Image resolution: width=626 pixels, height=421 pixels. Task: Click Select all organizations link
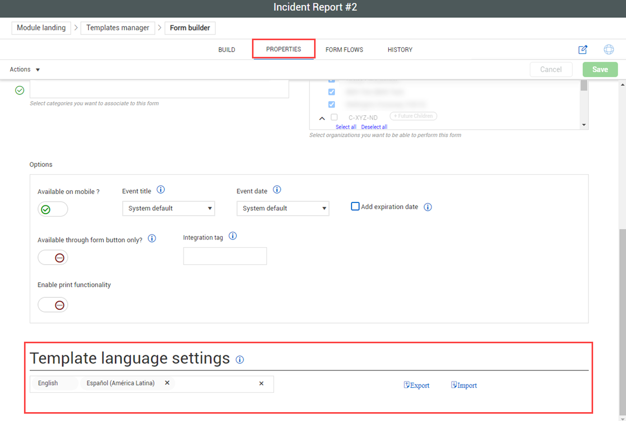point(346,127)
